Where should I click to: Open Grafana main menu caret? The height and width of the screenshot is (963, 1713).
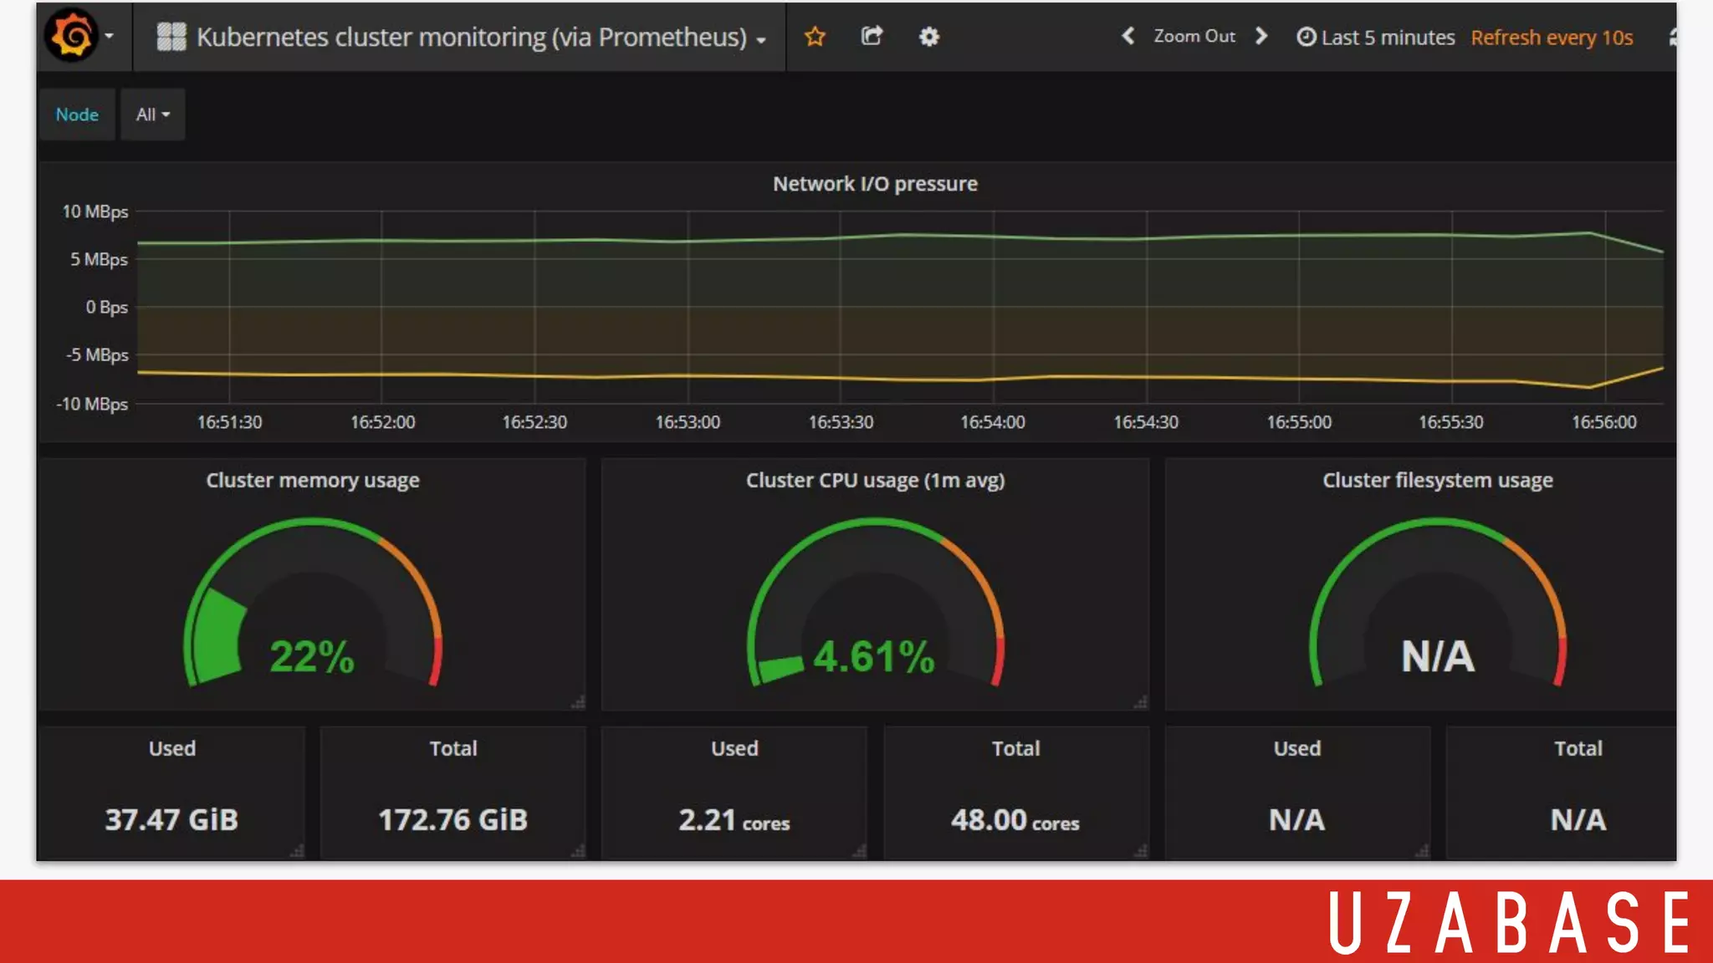pyautogui.click(x=109, y=36)
